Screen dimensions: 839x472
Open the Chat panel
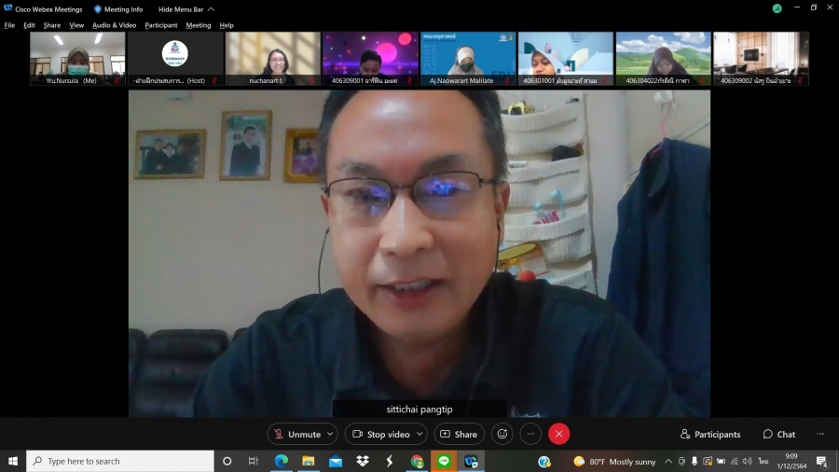tap(779, 434)
